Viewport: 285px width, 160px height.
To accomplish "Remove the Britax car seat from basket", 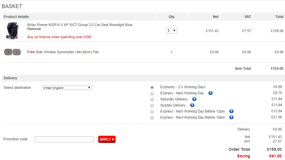I will pos(34,29).
